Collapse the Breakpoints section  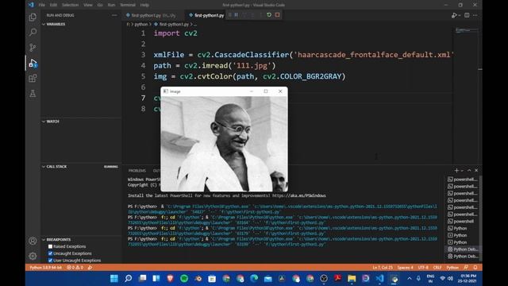tap(44, 240)
